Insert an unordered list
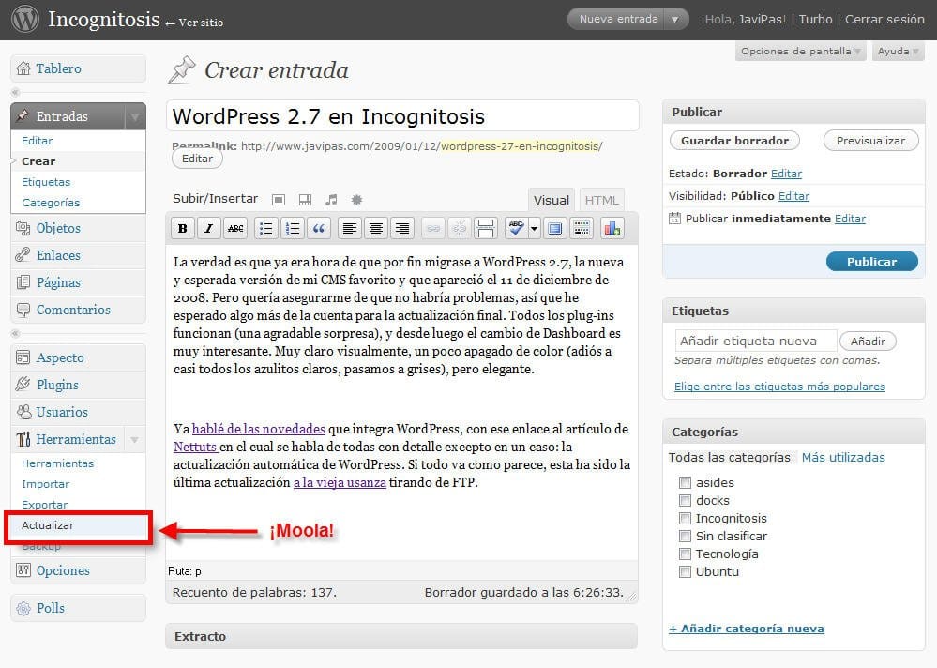The width and height of the screenshot is (937, 668). (265, 228)
